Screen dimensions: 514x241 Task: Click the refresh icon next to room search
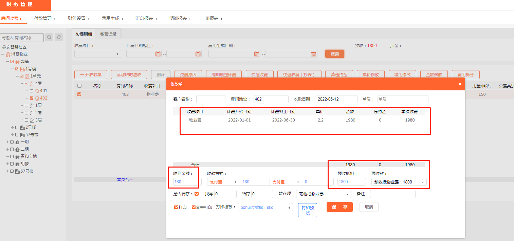pyautogui.click(x=59, y=37)
